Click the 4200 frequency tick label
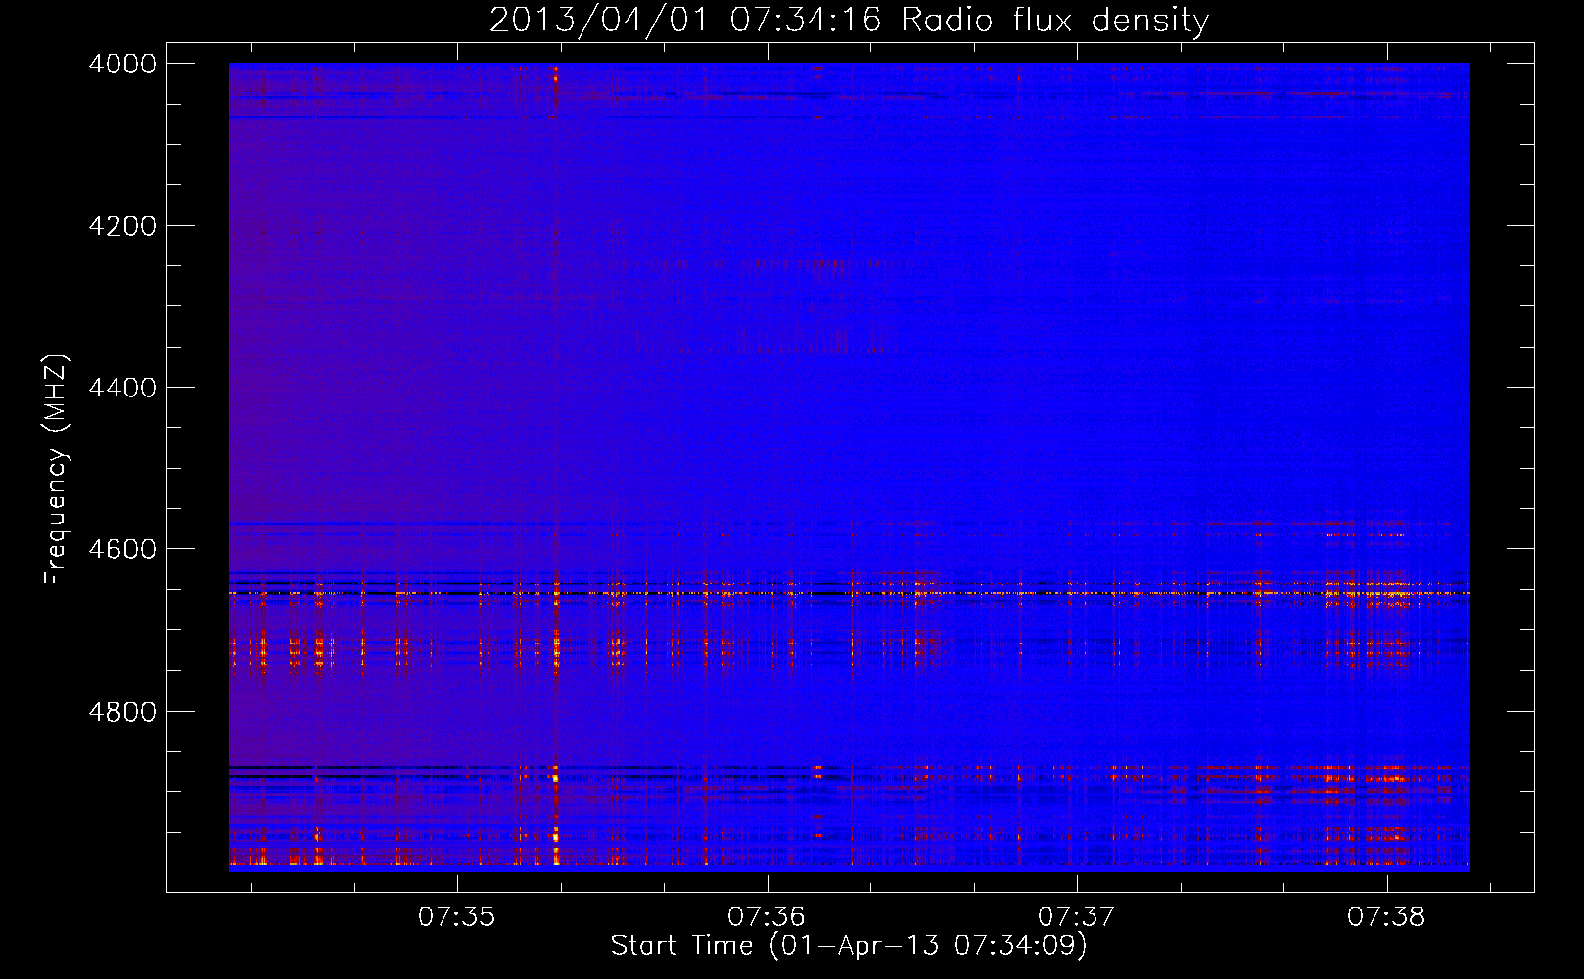1584x979 pixels. (122, 226)
